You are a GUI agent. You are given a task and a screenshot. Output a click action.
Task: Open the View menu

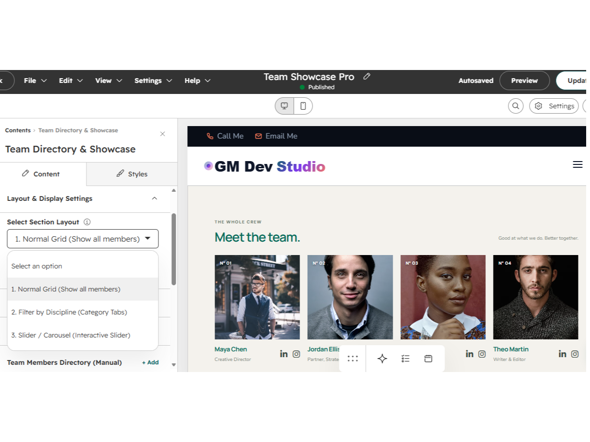109,81
